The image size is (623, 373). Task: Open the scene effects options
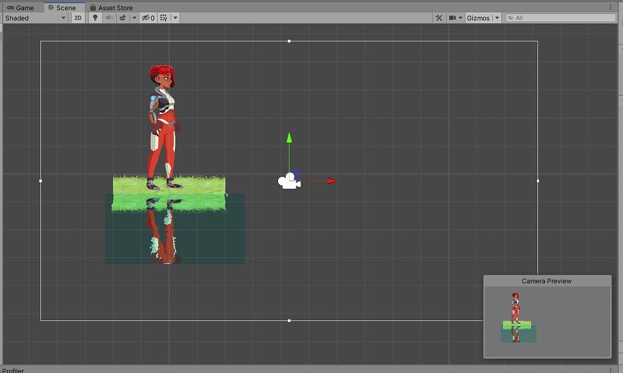(124, 18)
